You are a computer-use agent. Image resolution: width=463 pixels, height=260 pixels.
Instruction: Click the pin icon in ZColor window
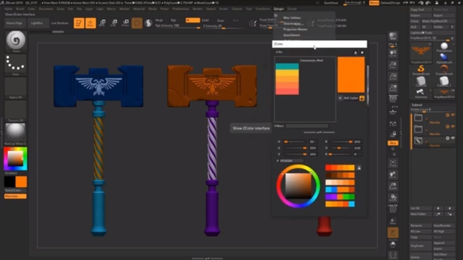356,53
